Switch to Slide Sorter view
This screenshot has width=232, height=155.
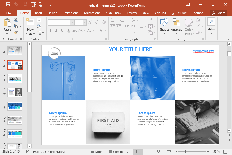tap(149, 152)
